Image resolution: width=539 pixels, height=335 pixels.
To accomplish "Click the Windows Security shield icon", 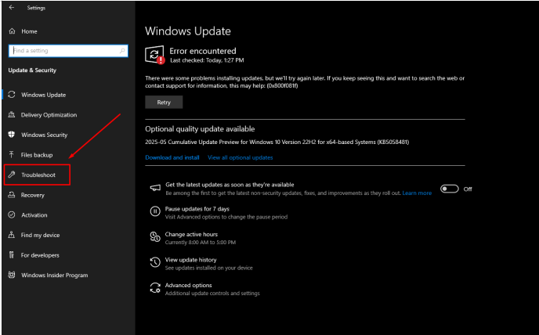I will pos(12,135).
